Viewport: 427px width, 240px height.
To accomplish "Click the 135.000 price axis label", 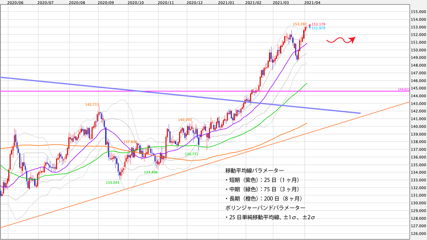I will click(x=419, y=165).
